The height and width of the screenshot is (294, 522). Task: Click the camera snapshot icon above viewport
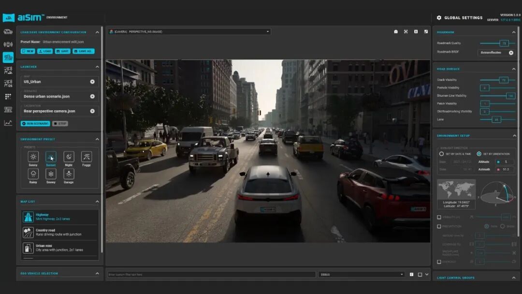(396, 31)
